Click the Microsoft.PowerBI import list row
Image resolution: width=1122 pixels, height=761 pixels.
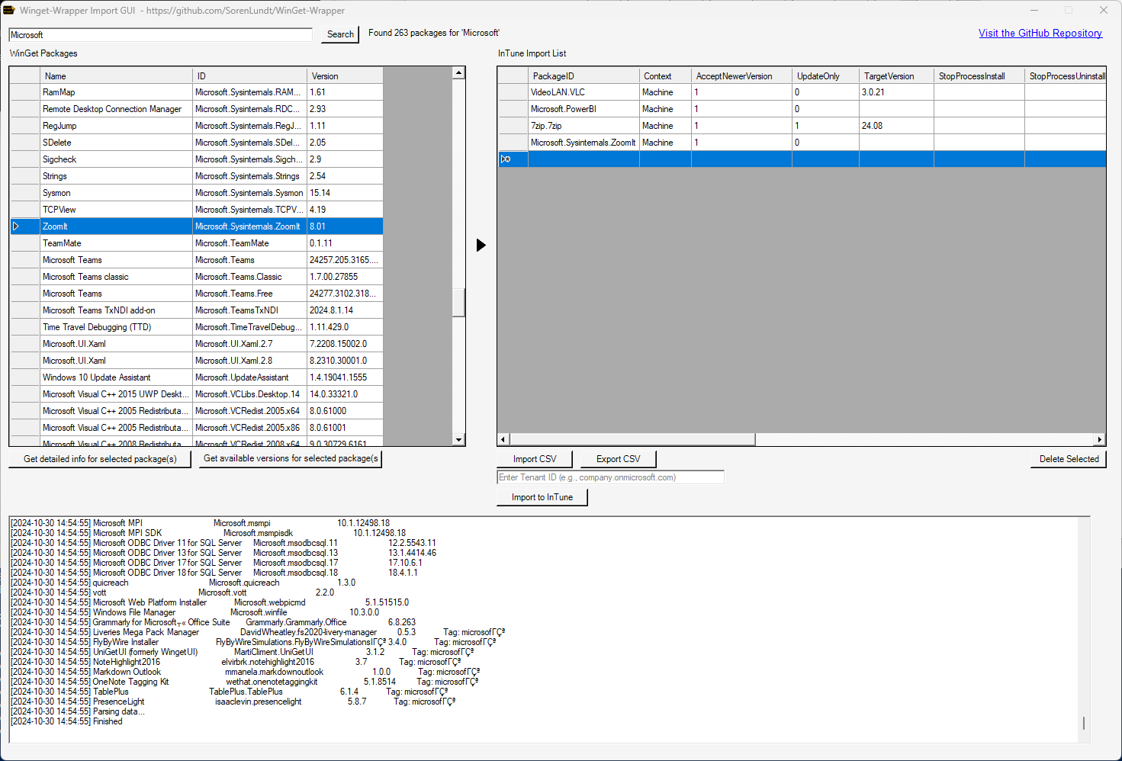(x=802, y=109)
